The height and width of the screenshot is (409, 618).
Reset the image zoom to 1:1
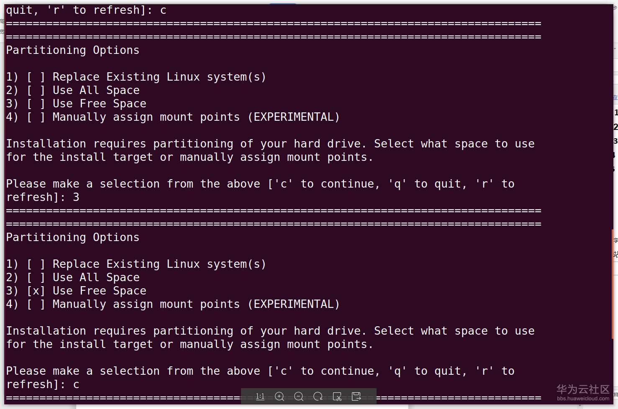[x=260, y=396]
